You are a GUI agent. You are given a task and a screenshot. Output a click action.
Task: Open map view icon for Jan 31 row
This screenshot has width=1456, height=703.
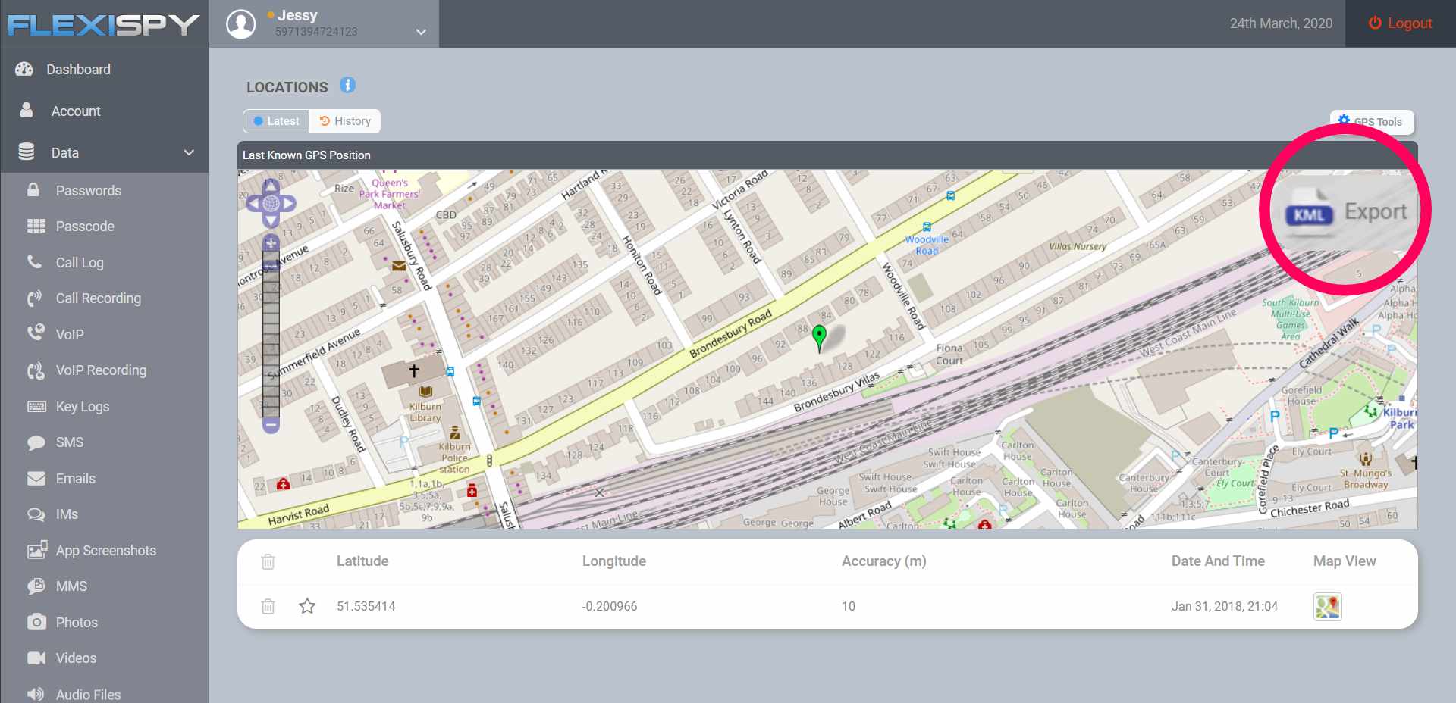click(x=1327, y=606)
